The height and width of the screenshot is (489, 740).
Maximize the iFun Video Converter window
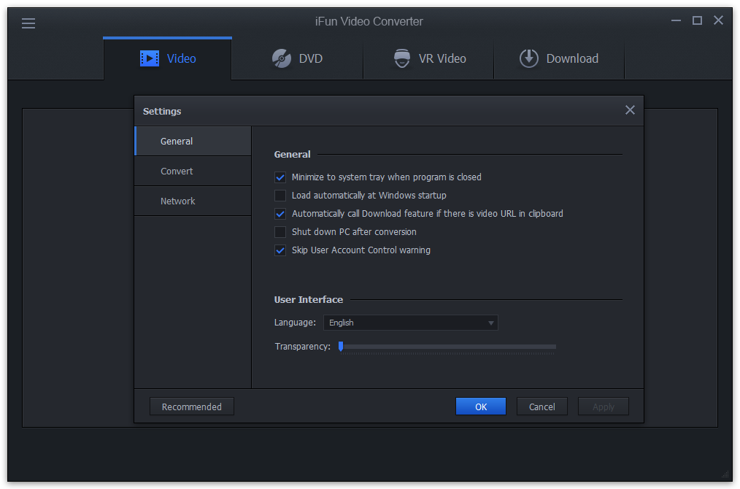coord(697,20)
